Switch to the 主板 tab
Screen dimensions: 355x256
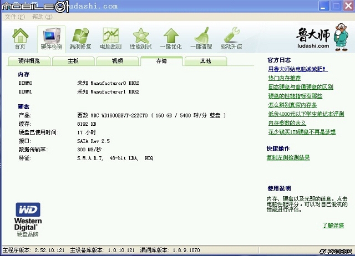[x=73, y=61]
